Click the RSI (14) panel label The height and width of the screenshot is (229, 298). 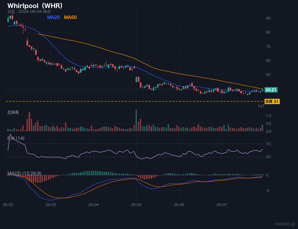(16, 138)
